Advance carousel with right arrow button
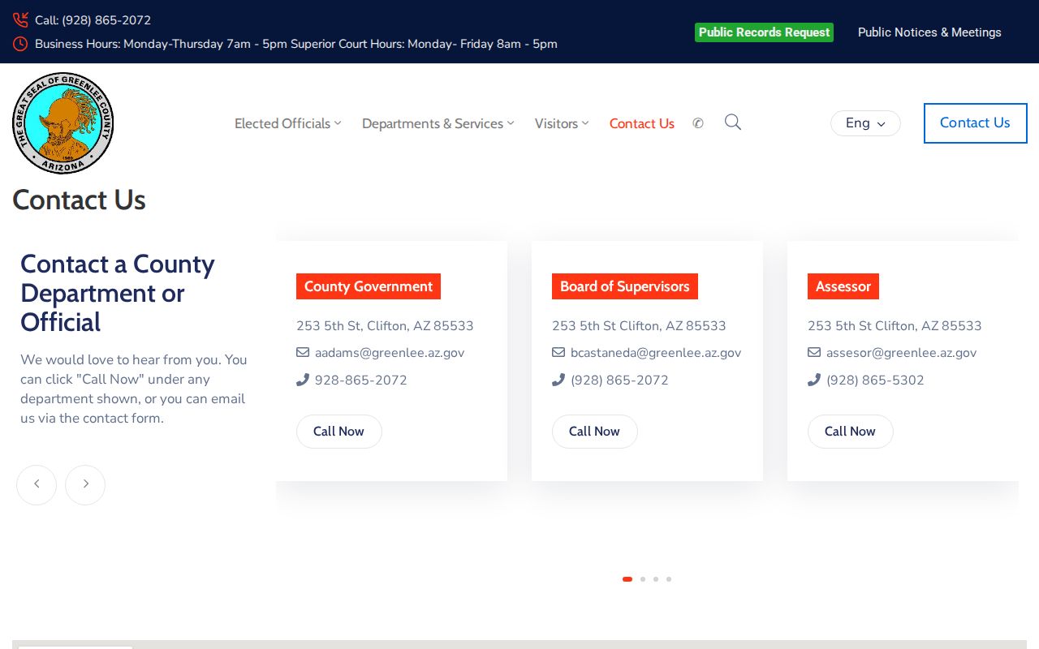This screenshot has height=649, width=1039. pyautogui.click(x=85, y=484)
